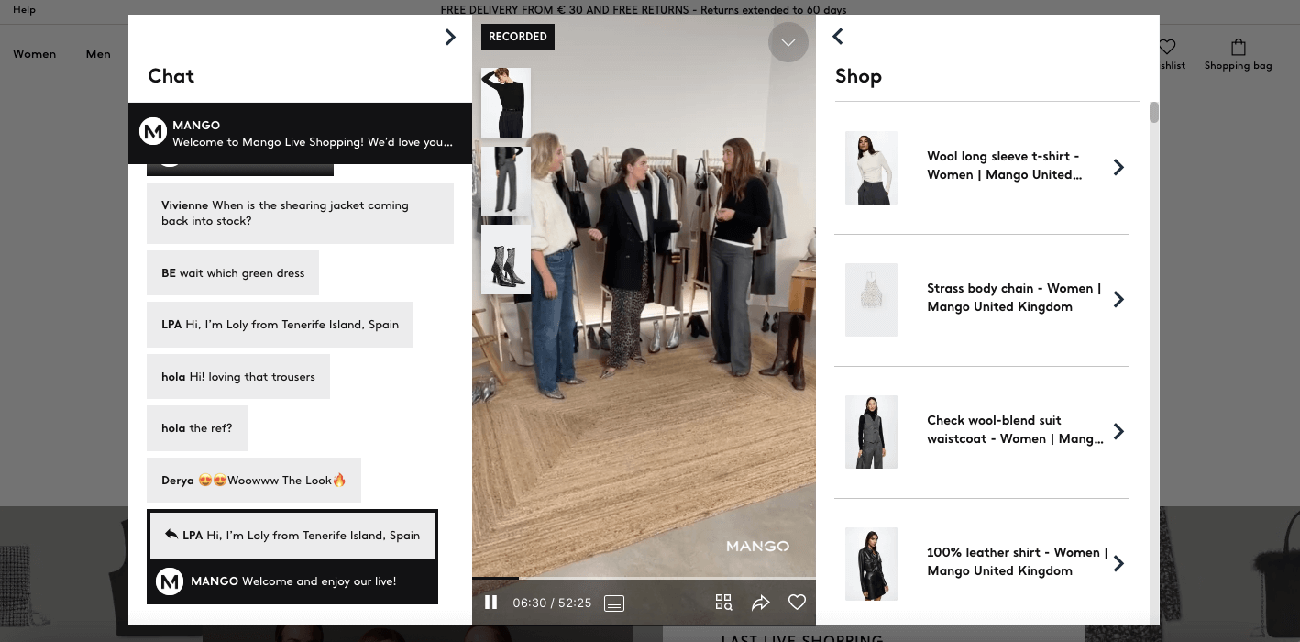
Task: Click LPA's Tenerife greeting message
Action: tap(280, 325)
